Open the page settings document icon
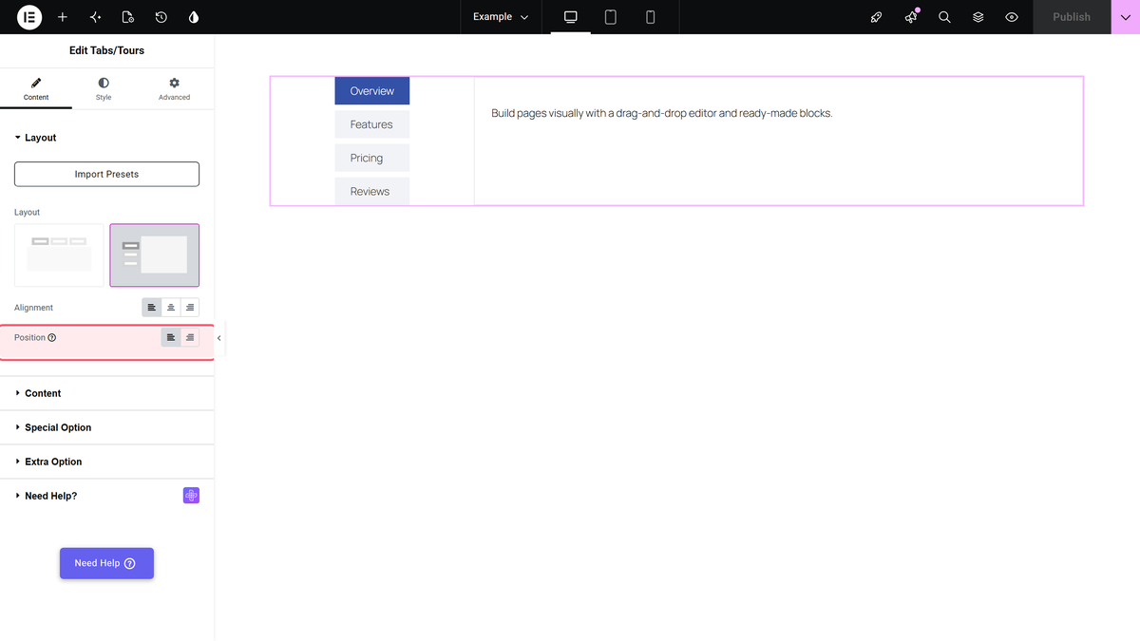The height and width of the screenshot is (641, 1140). pos(128,17)
